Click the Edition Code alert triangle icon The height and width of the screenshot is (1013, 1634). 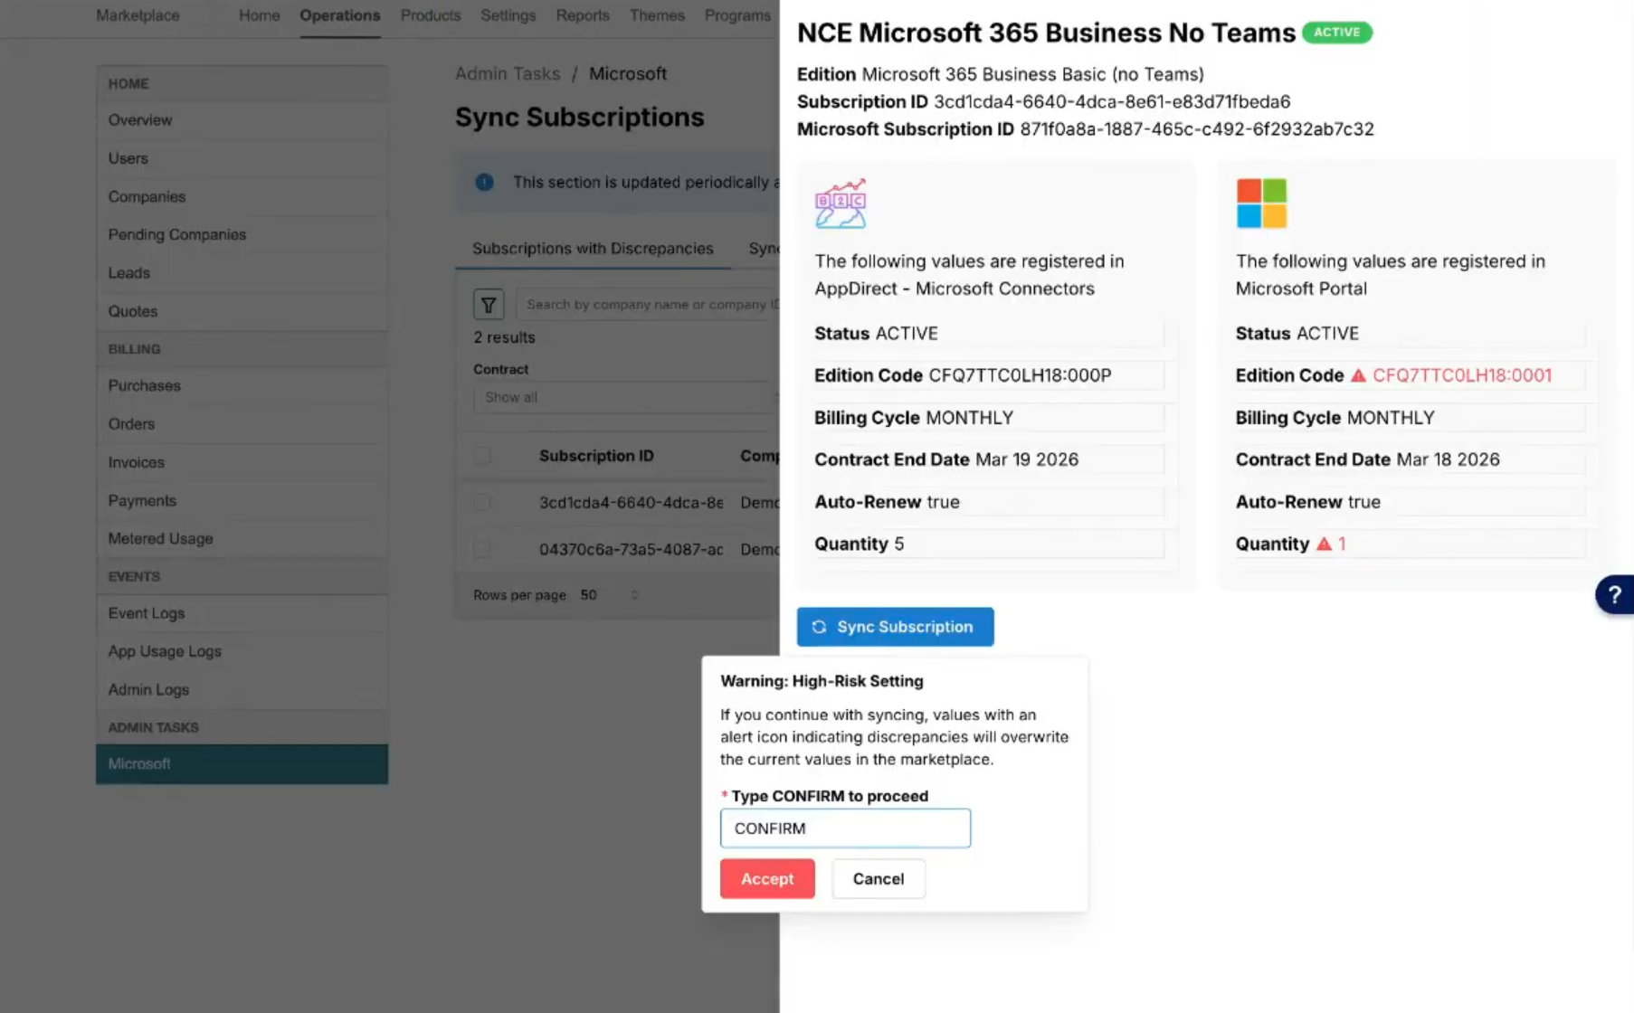[1358, 375]
